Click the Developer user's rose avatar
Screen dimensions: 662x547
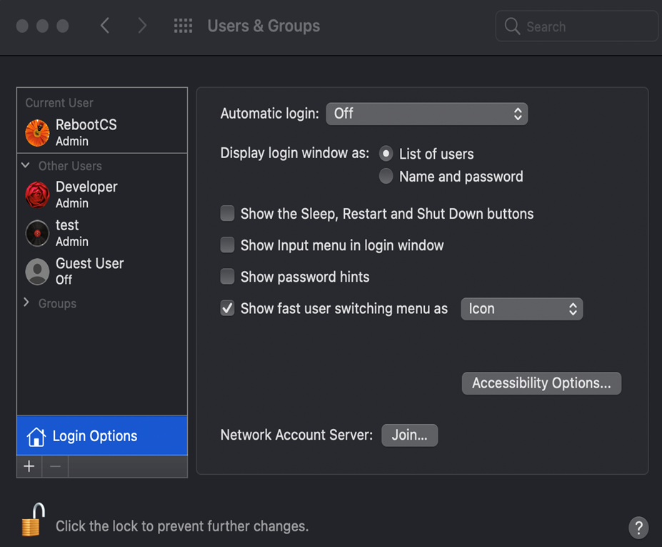click(x=37, y=194)
